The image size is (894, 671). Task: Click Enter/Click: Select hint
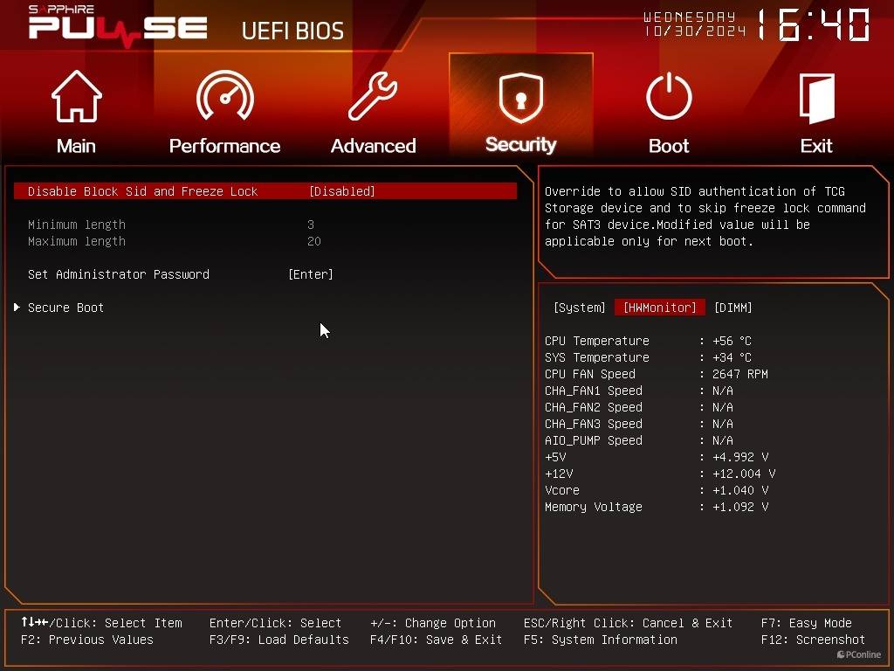click(x=275, y=623)
